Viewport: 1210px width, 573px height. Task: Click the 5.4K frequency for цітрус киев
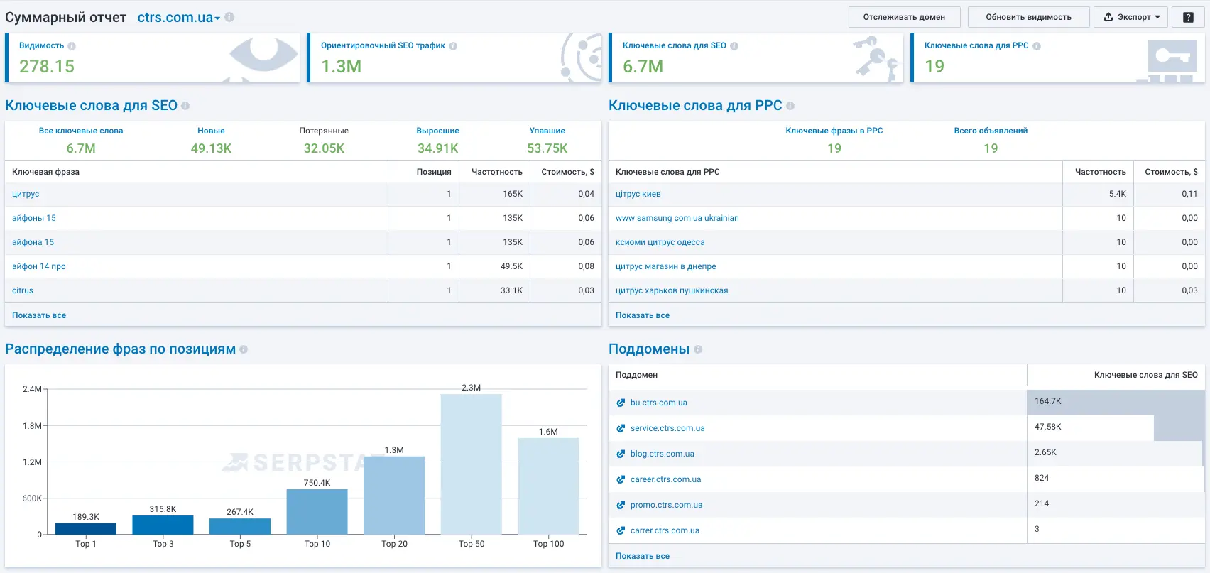pyautogui.click(x=1118, y=194)
